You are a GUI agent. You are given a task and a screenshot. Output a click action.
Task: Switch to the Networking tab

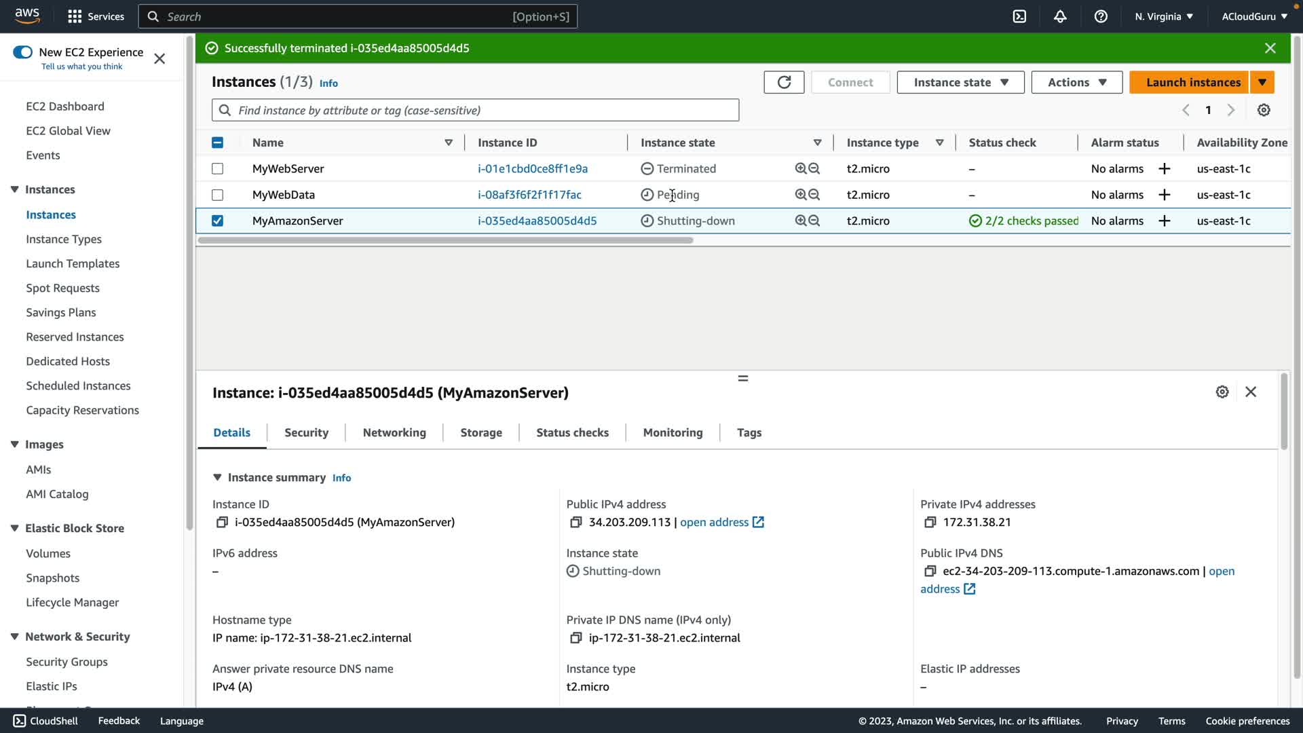(394, 432)
